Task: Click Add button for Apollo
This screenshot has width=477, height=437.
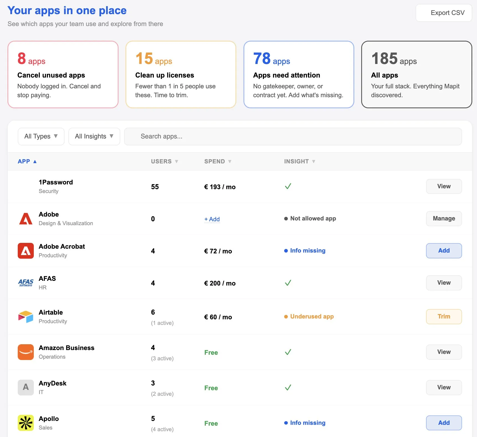Action: point(444,423)
